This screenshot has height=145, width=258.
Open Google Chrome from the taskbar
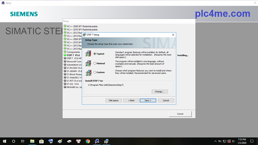click(x=88, y=141)
